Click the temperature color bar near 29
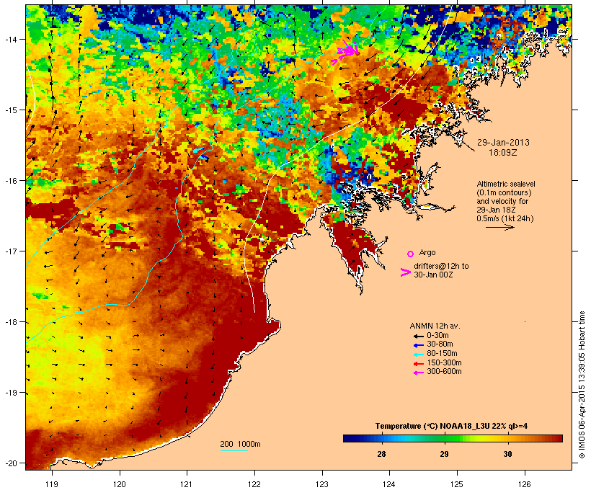This screenshot has width=591, height=490. 445,438
